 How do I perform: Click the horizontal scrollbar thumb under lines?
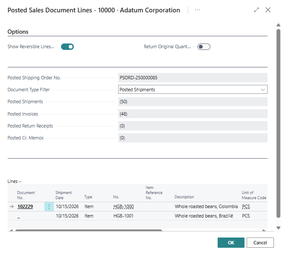pyautogui.click(x=88, y=231)
